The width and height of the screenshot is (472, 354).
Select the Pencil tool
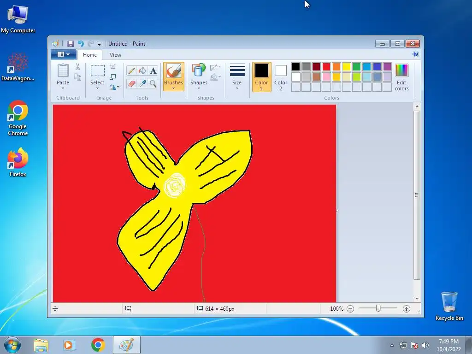click(x=131, y=71)
